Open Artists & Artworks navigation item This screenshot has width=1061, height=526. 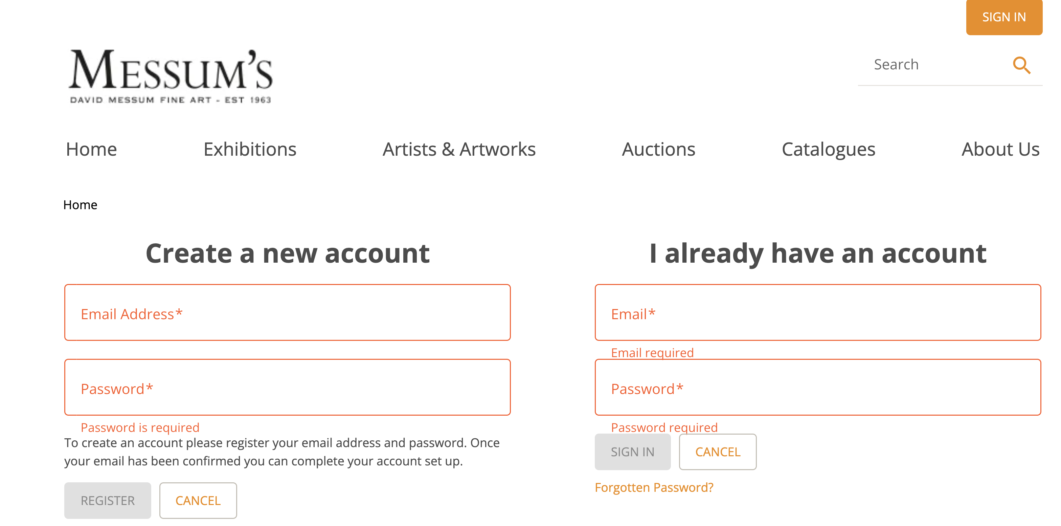[459, 149]
